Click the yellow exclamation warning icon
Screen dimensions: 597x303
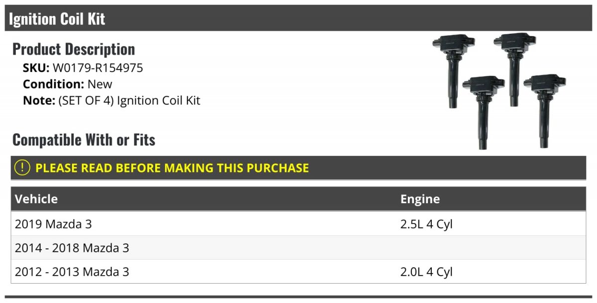[22, 168]
